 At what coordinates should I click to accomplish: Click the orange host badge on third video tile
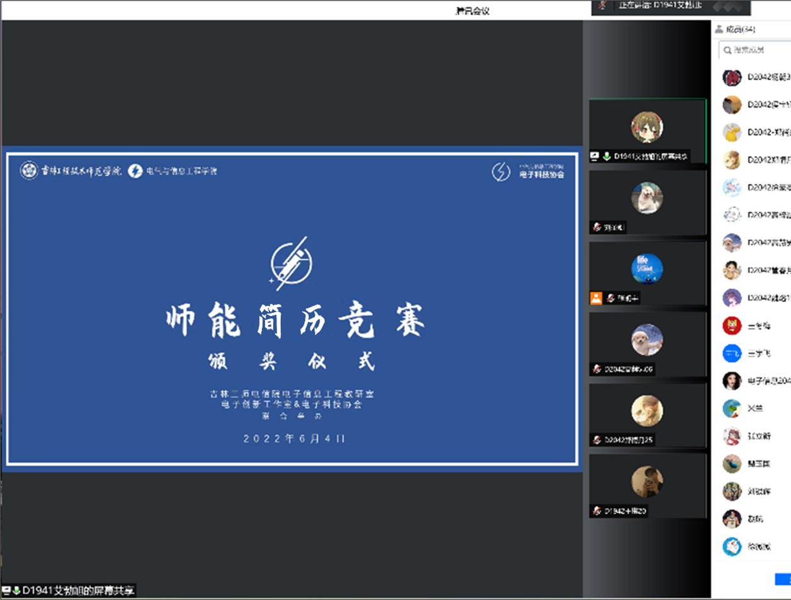[x=596, y=298]
